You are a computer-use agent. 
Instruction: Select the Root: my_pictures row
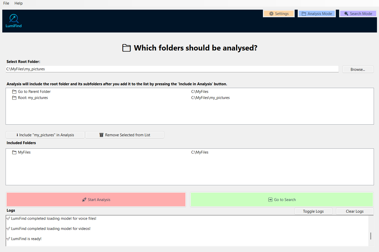tap(189, 98)
